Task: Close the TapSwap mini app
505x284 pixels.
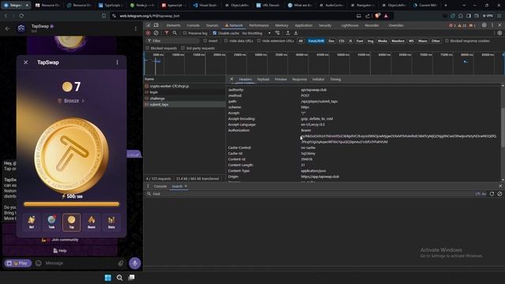Action: tap(26, 62)
